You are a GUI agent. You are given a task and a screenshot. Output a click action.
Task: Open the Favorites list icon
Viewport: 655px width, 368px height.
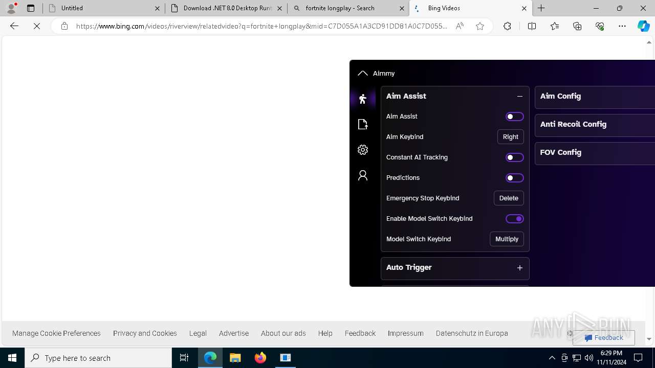click(x=555, y=26)
